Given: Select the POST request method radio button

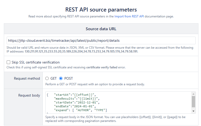Looking at the screenshot, I should coord(61,78).
